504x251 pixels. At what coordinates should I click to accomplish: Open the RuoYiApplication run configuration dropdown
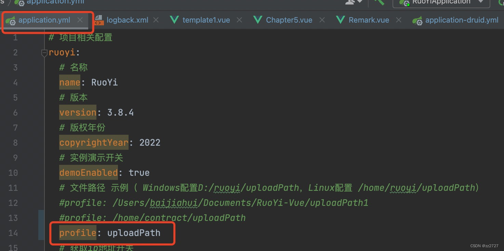[441, 2]
